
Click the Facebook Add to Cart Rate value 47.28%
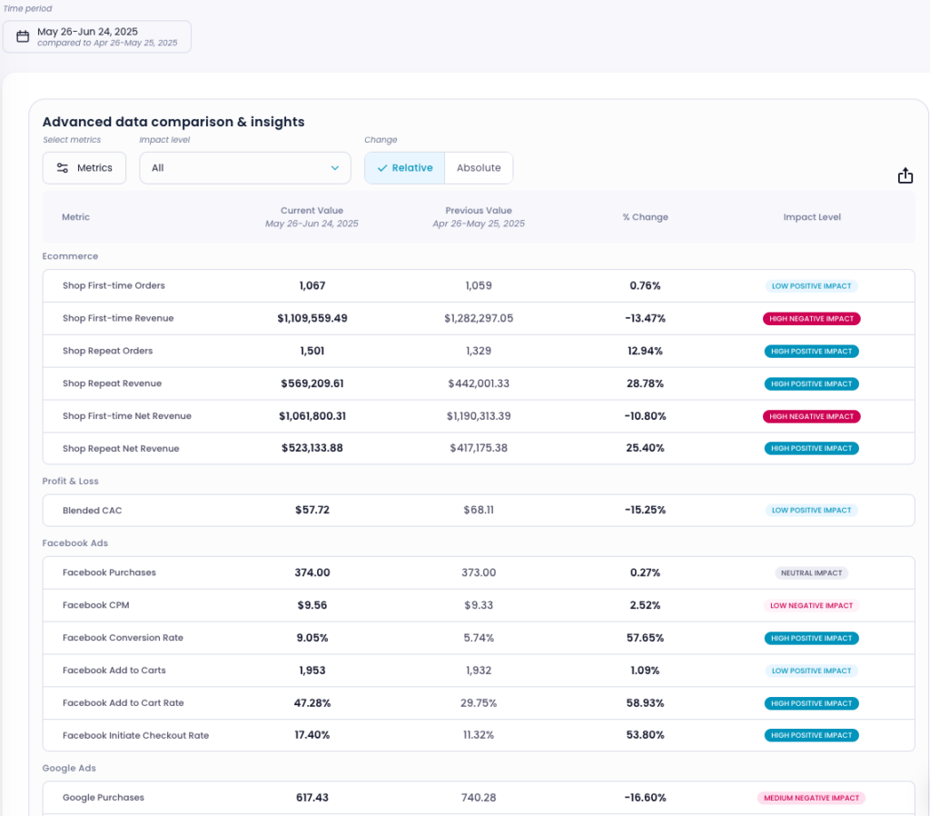[x=312, y=703]
